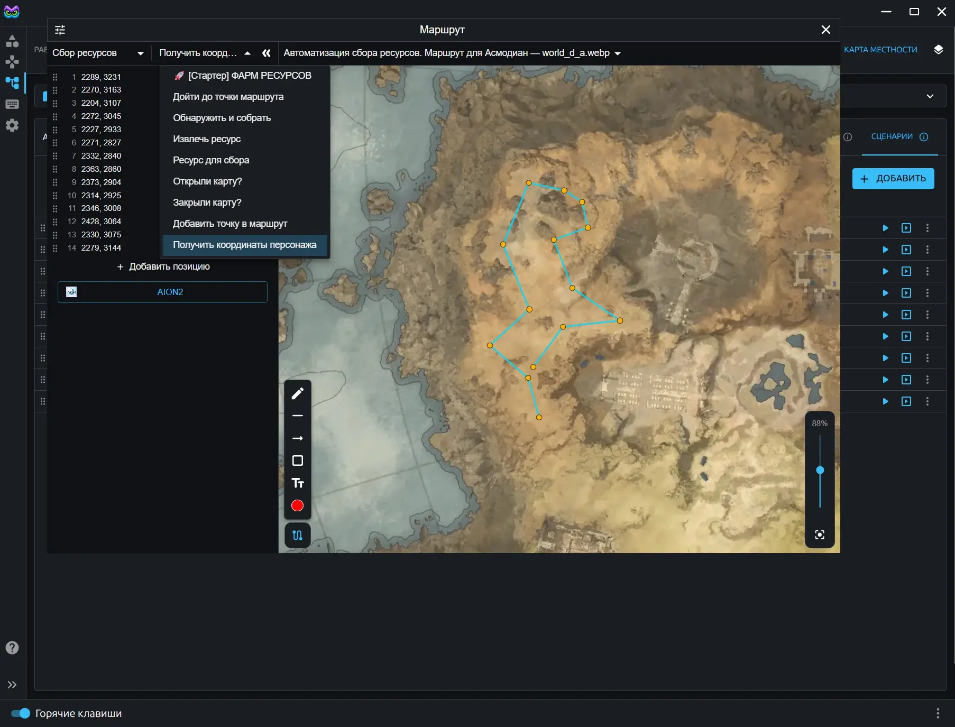Open the shapes icon in sidebar

pos(12,41)
